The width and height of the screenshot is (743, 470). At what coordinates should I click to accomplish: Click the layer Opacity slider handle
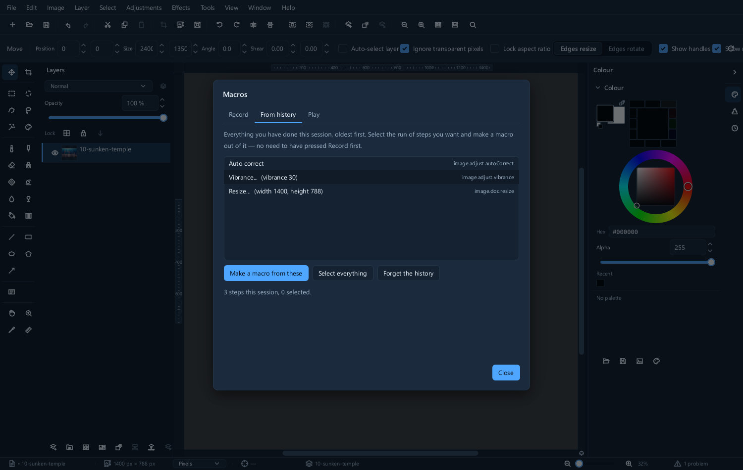click(163, 118)
